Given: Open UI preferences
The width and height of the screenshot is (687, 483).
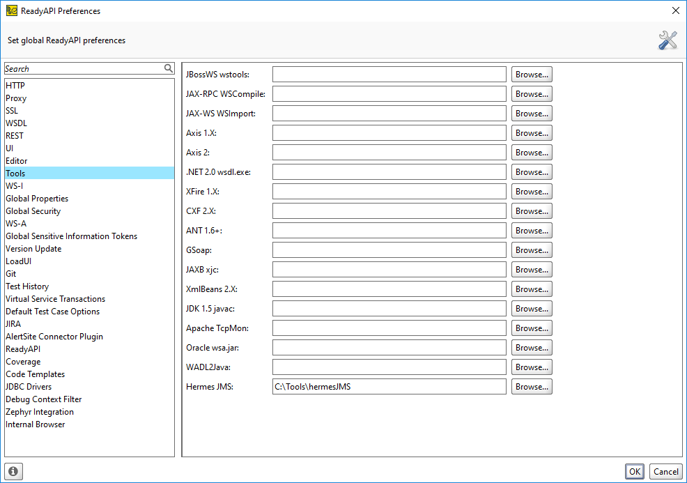Looking at the screenshot, I should [x=89, y=148].
